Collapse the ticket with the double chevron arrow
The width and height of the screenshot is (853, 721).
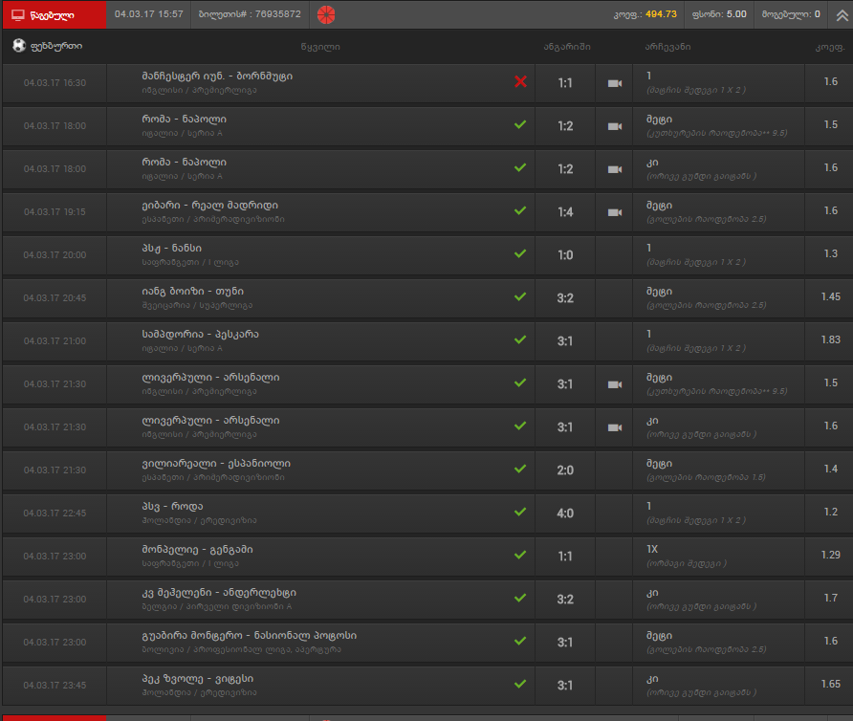pyautogui.click(x=842, y=15)
